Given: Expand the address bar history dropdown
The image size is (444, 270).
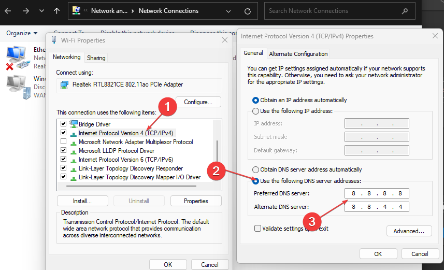Looking at the screenshot, I should click(x=228, y=11).
